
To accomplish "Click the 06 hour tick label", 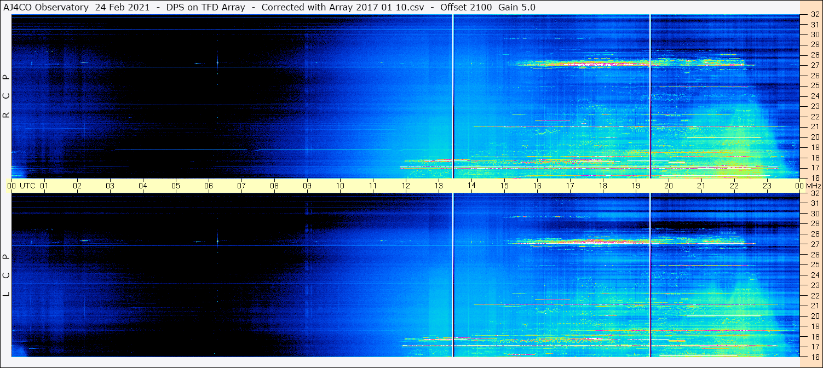I will pyautogui.click(x=209, y=186).
